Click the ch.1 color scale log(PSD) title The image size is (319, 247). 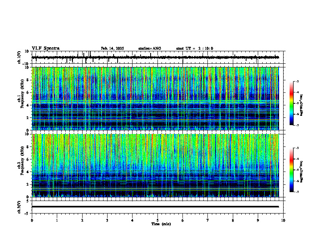click(x=302, y=105)
